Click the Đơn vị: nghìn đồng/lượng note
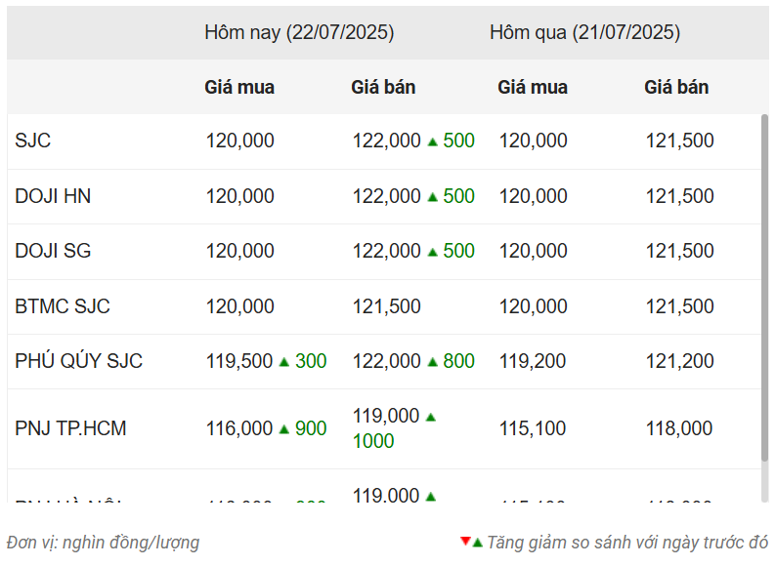This screenshot has height=566, width=776. (x=103, y=542)
